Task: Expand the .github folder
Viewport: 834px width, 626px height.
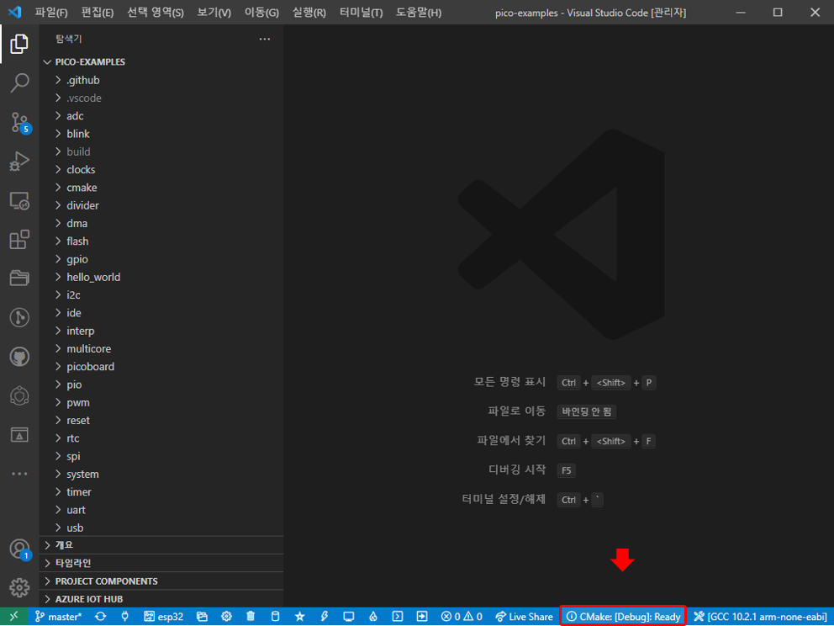Action: (161, 80)
